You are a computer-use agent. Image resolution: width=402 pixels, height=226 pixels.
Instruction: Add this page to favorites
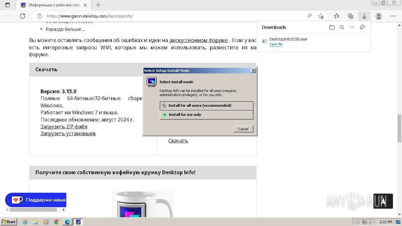(321, 16)
